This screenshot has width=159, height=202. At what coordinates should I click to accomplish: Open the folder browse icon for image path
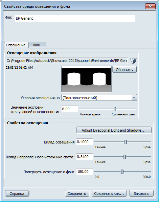click(x=133, y=61)
